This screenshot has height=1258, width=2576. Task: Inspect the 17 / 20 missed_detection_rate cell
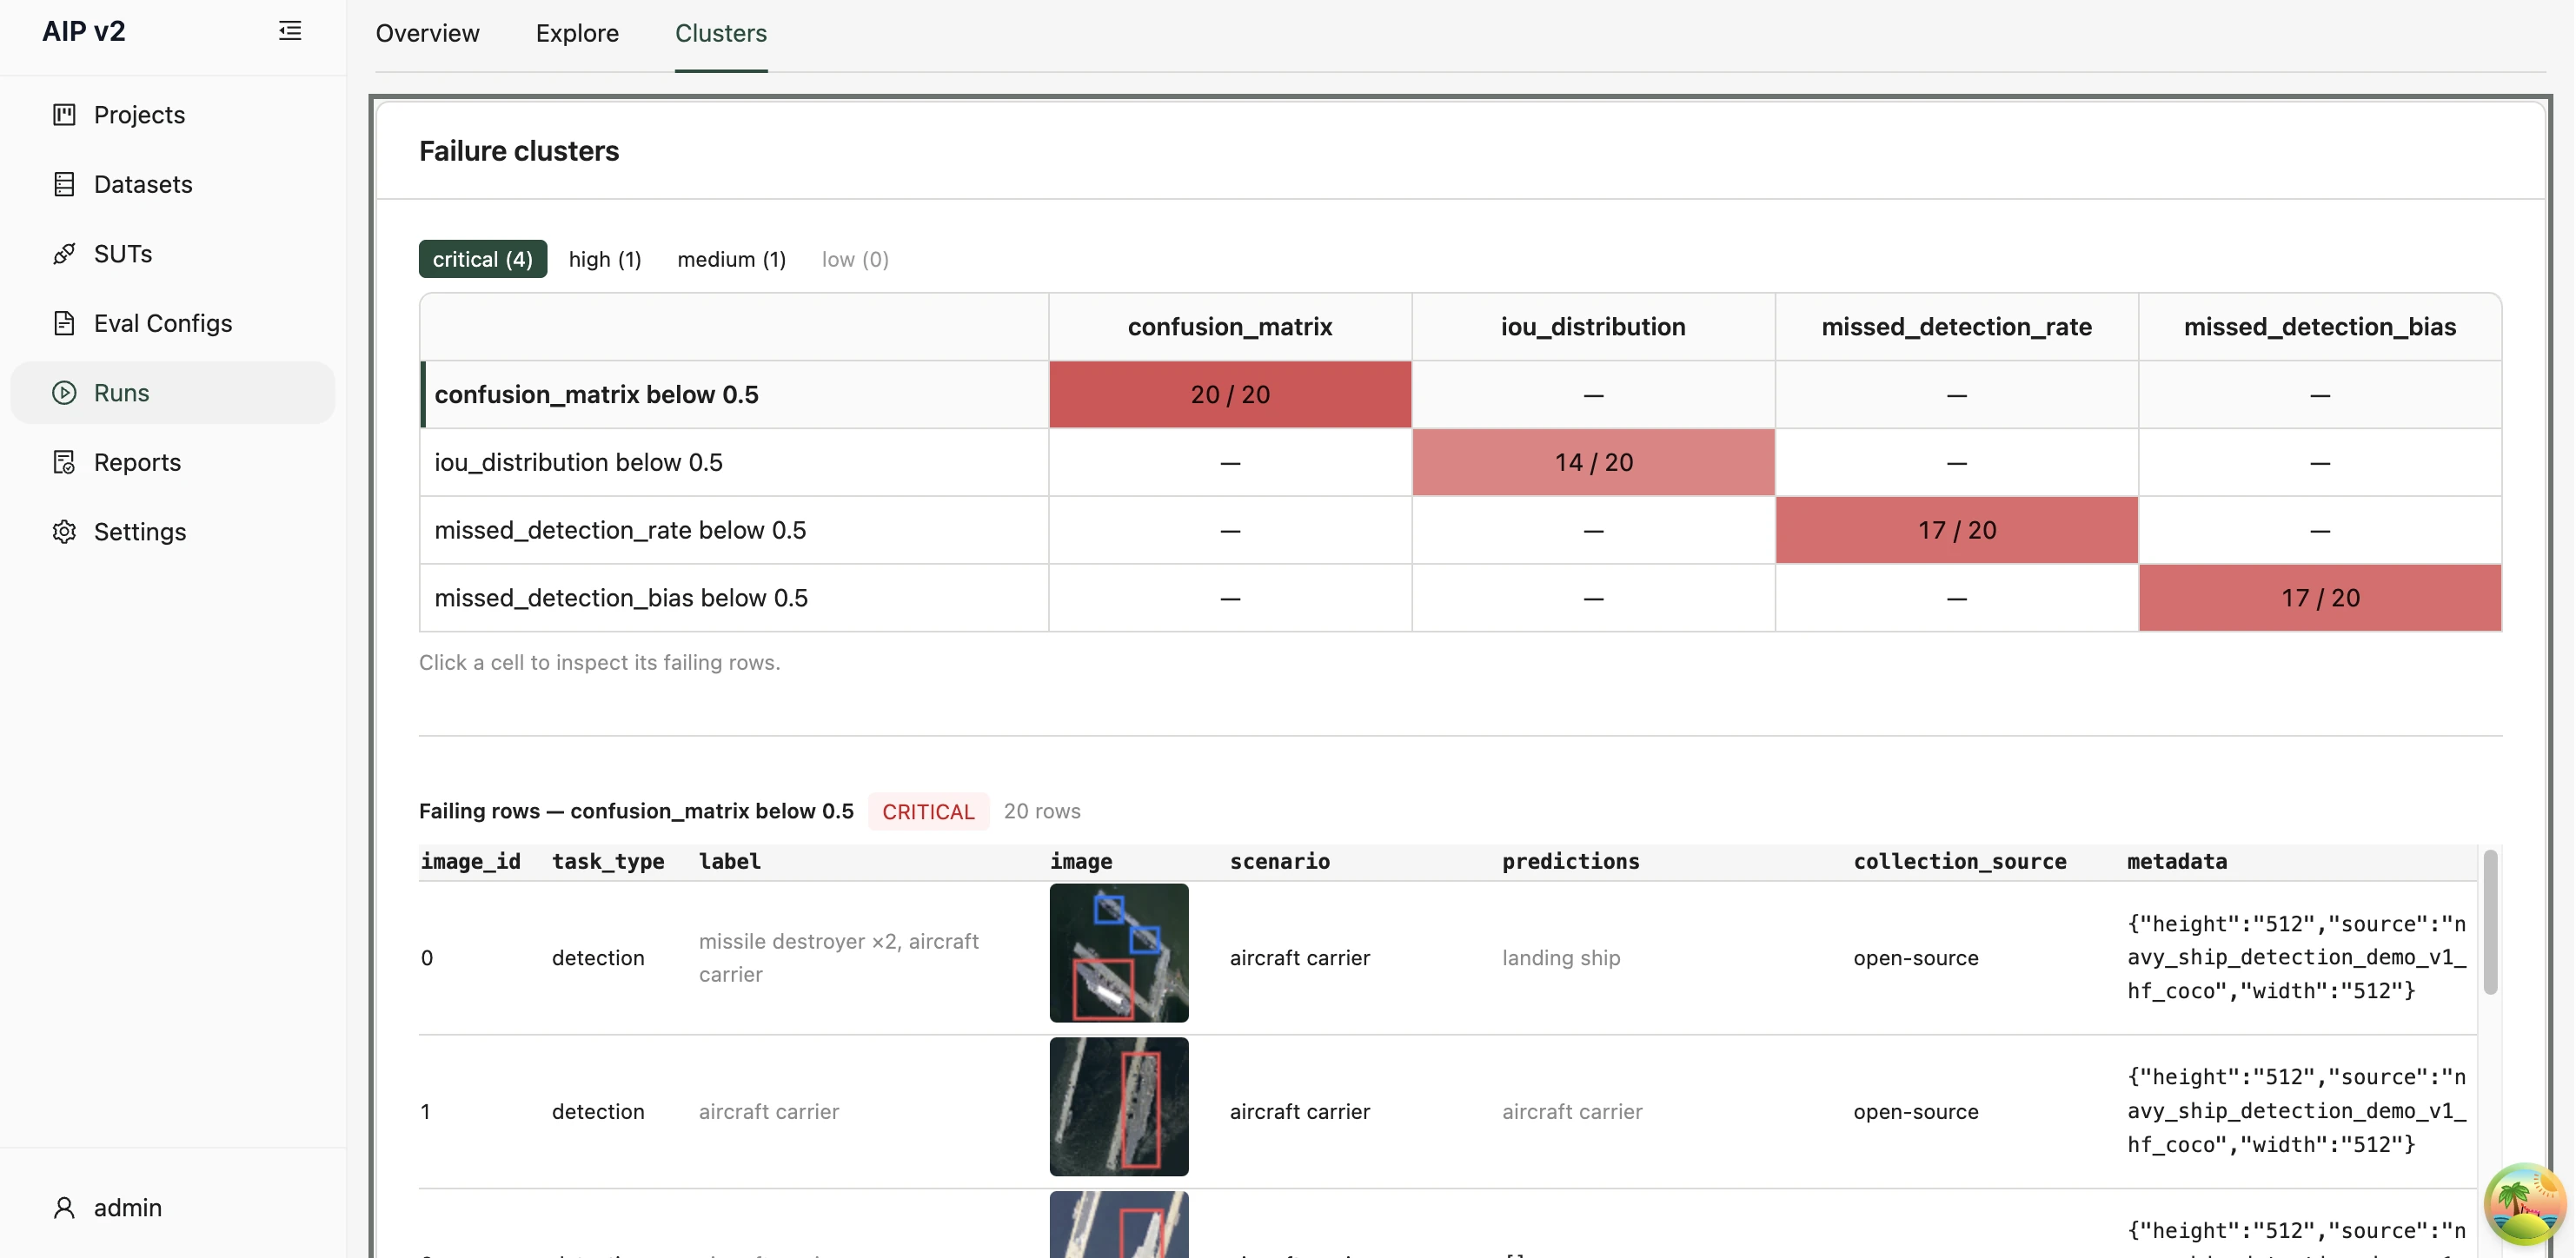tap(1957, 531)
